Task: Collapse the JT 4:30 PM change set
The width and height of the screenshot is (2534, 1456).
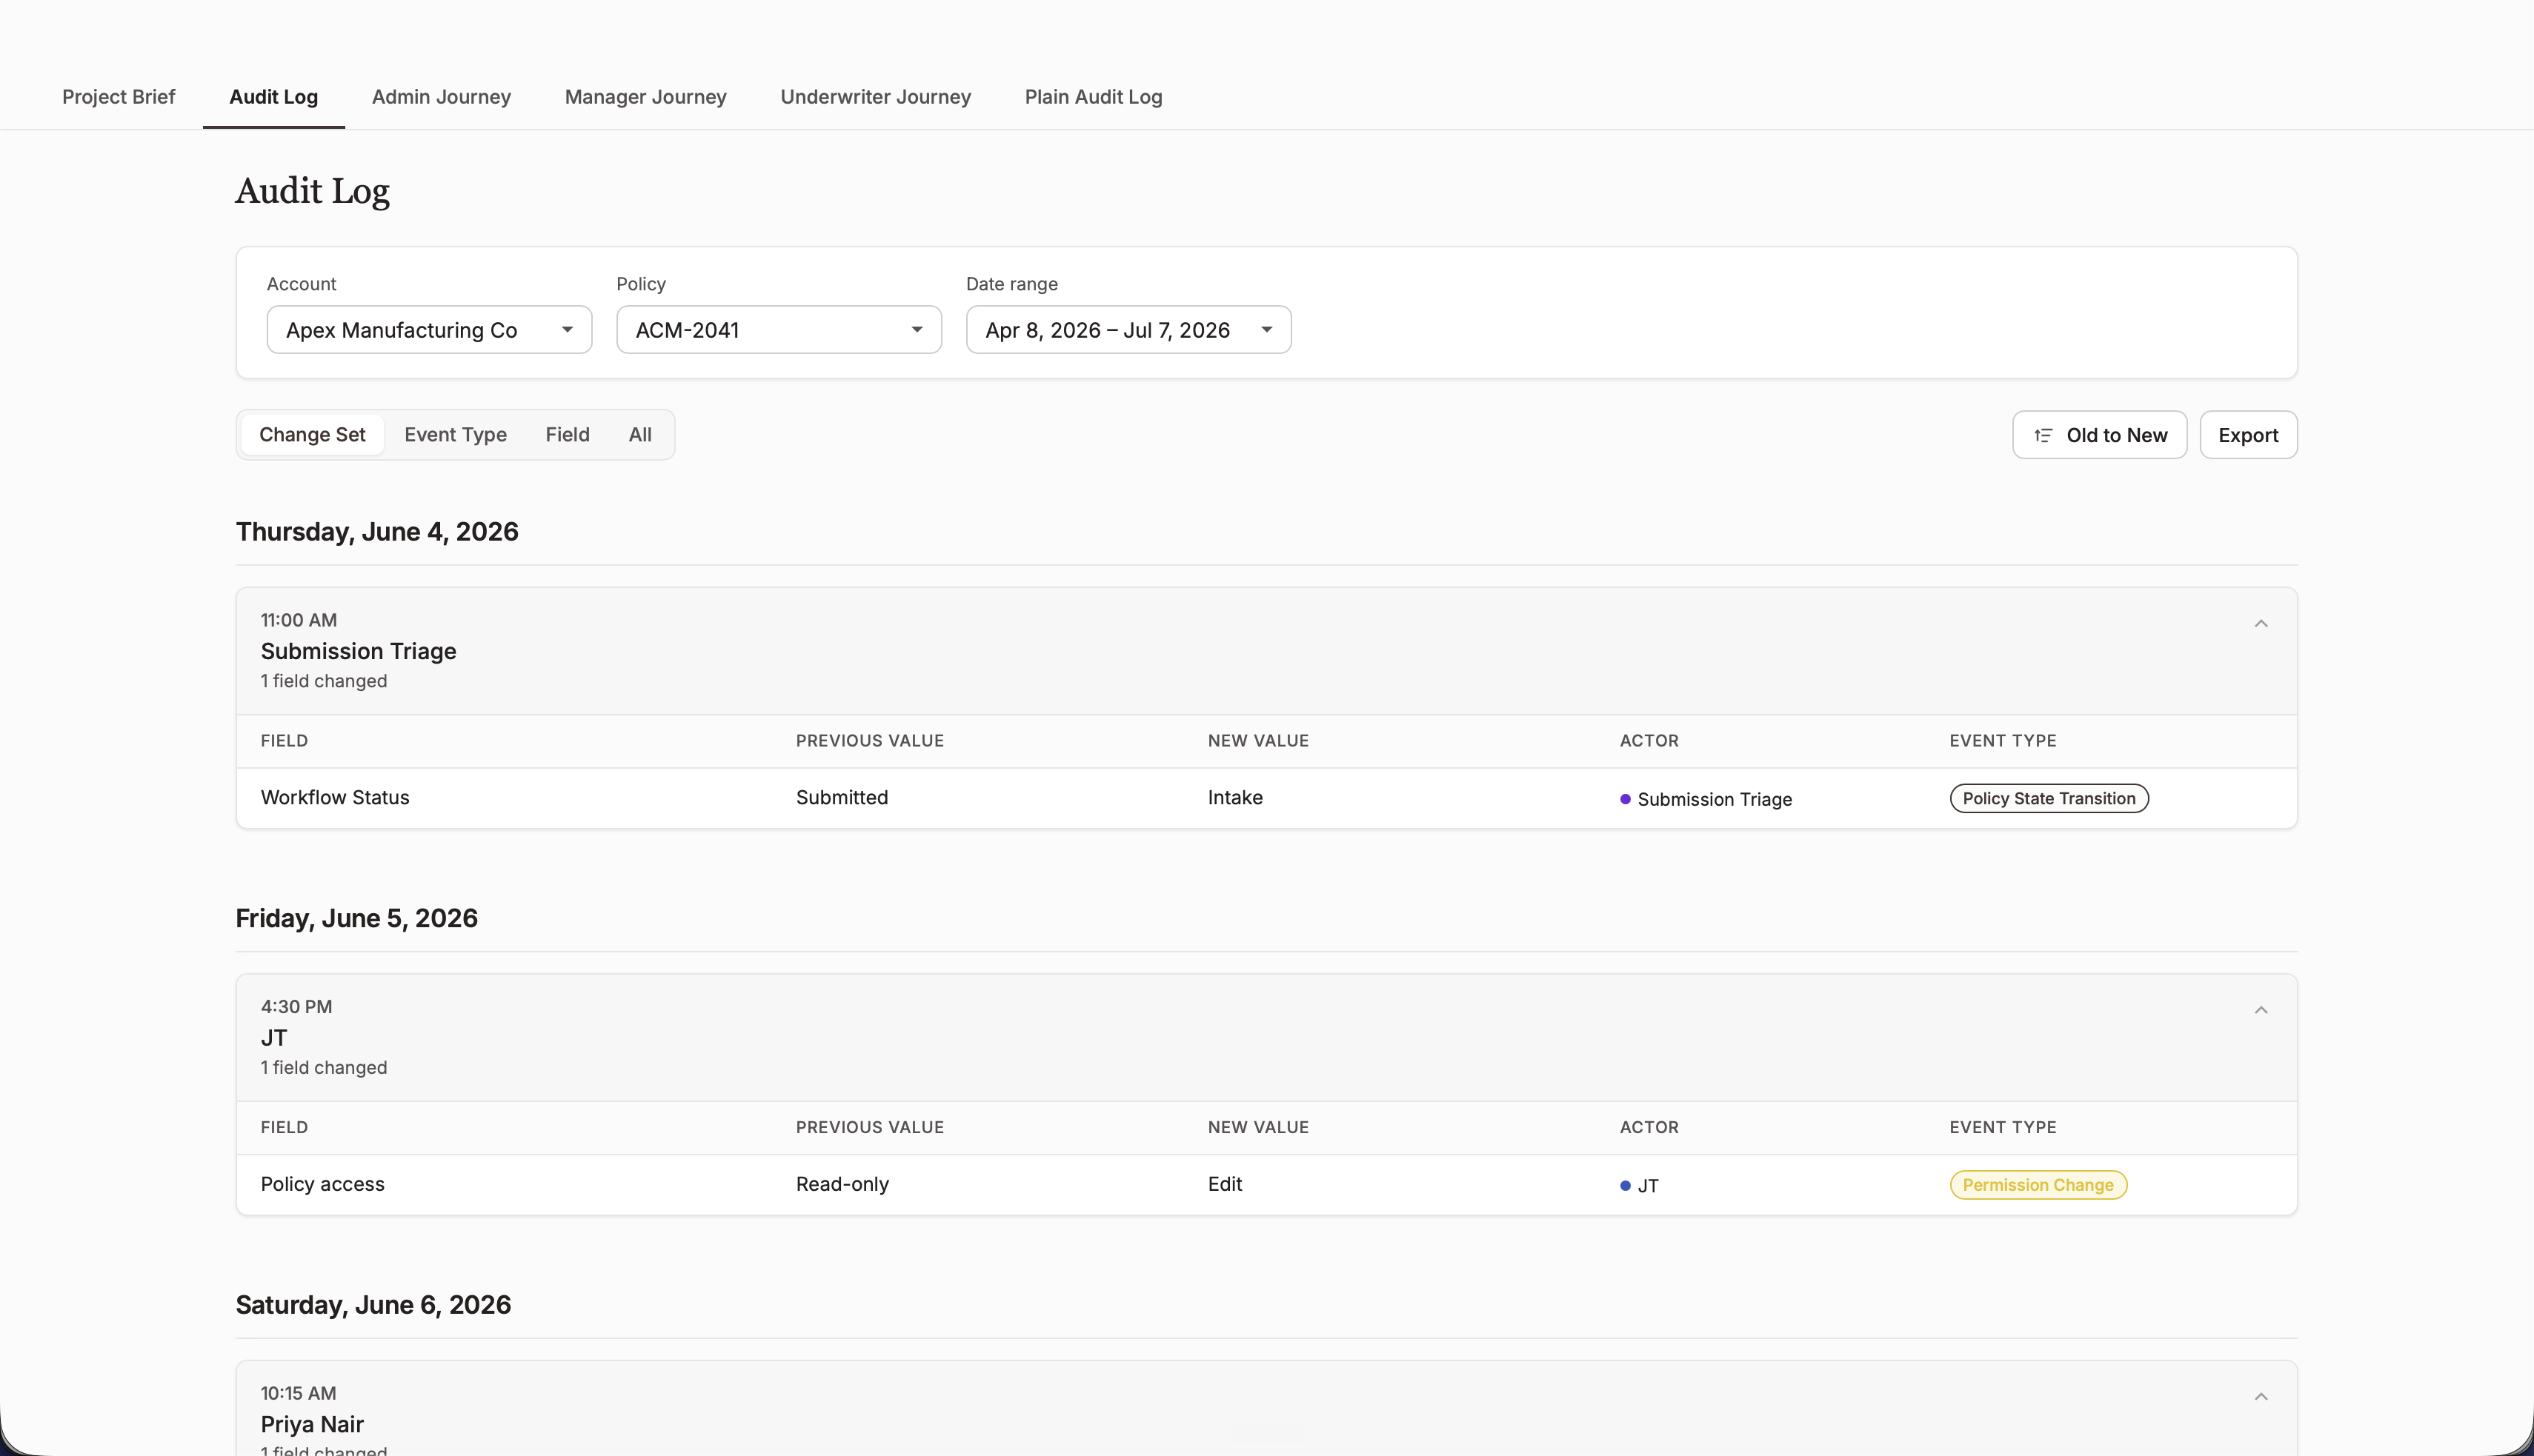Action: tap(2260, 1010)
